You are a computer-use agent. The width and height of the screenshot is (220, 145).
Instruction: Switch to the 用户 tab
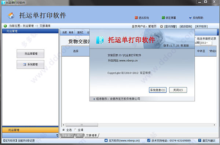(80, 135)
